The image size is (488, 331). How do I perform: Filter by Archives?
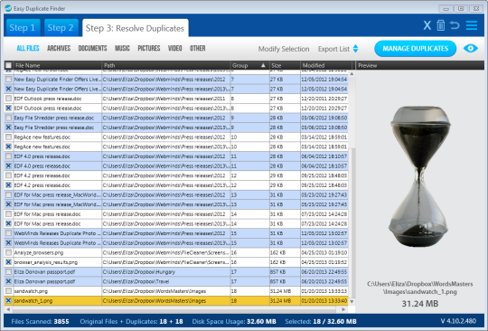coord(59,48)
